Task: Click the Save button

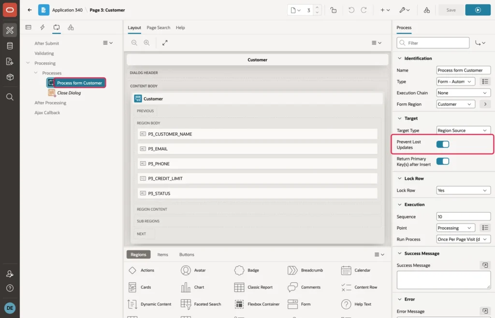Action: [x=451, y=10]
